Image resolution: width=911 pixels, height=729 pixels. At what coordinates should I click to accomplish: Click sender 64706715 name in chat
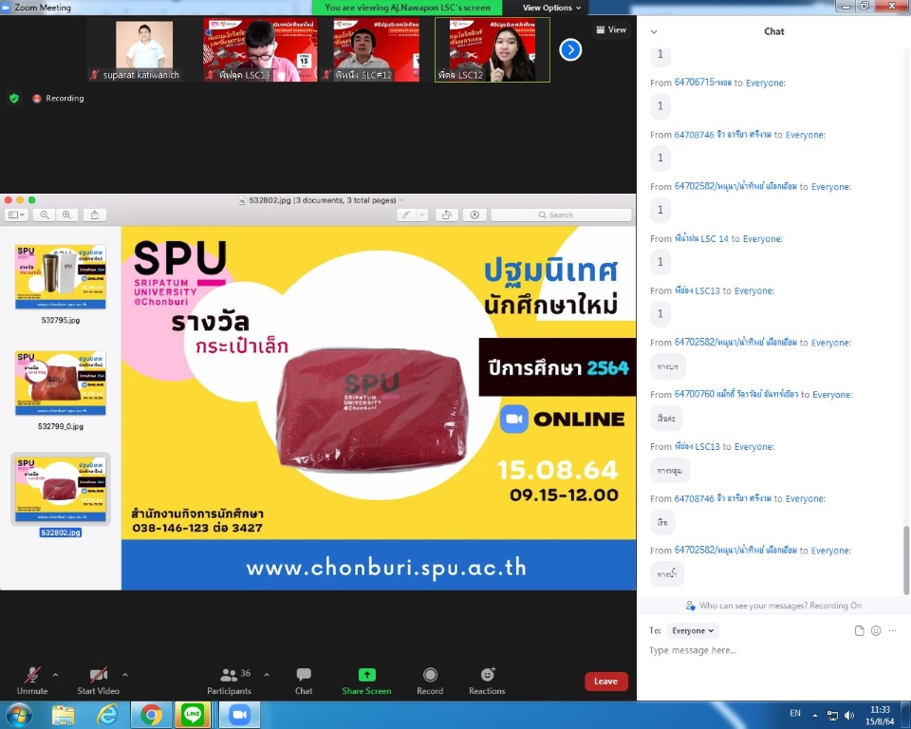tap(702, 83)
